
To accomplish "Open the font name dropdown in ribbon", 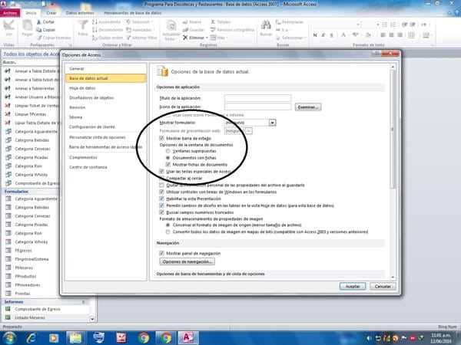I will (358, 25).
